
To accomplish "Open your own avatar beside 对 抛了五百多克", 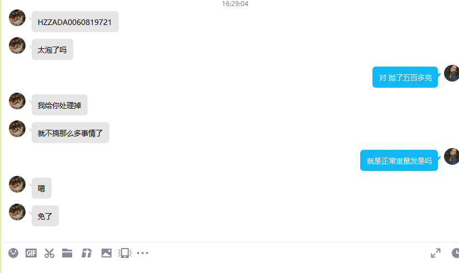I will click(452, 73).
